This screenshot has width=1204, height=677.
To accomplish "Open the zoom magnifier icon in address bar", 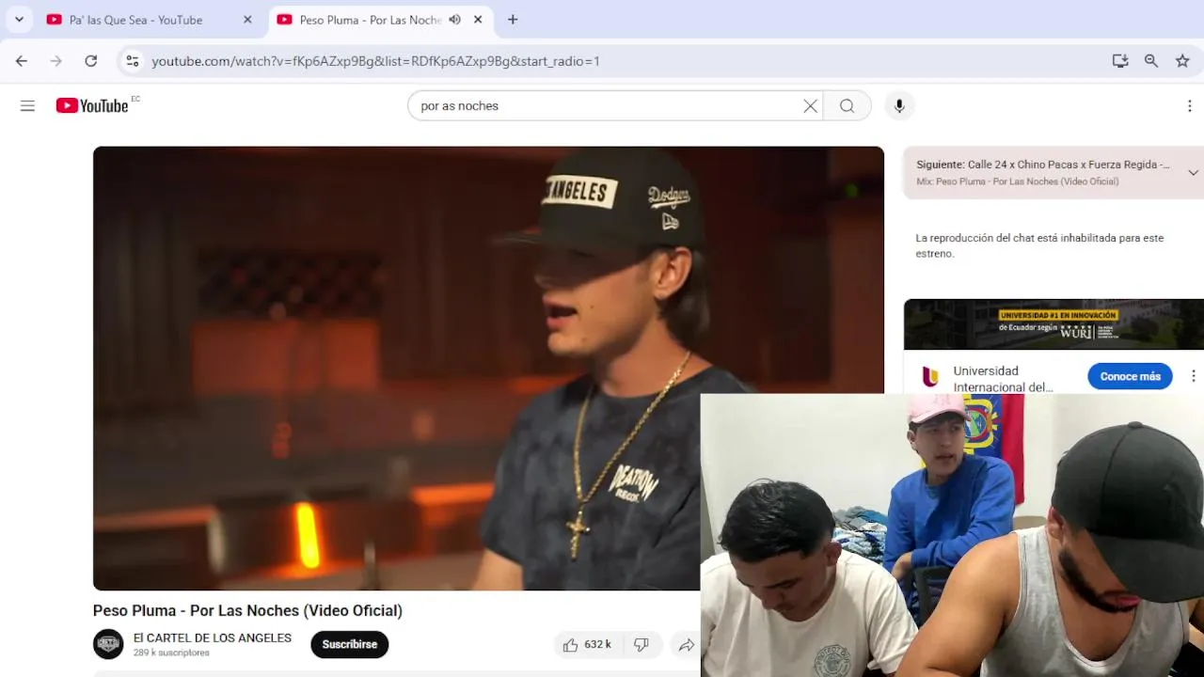I will [x=1151, y=61].
